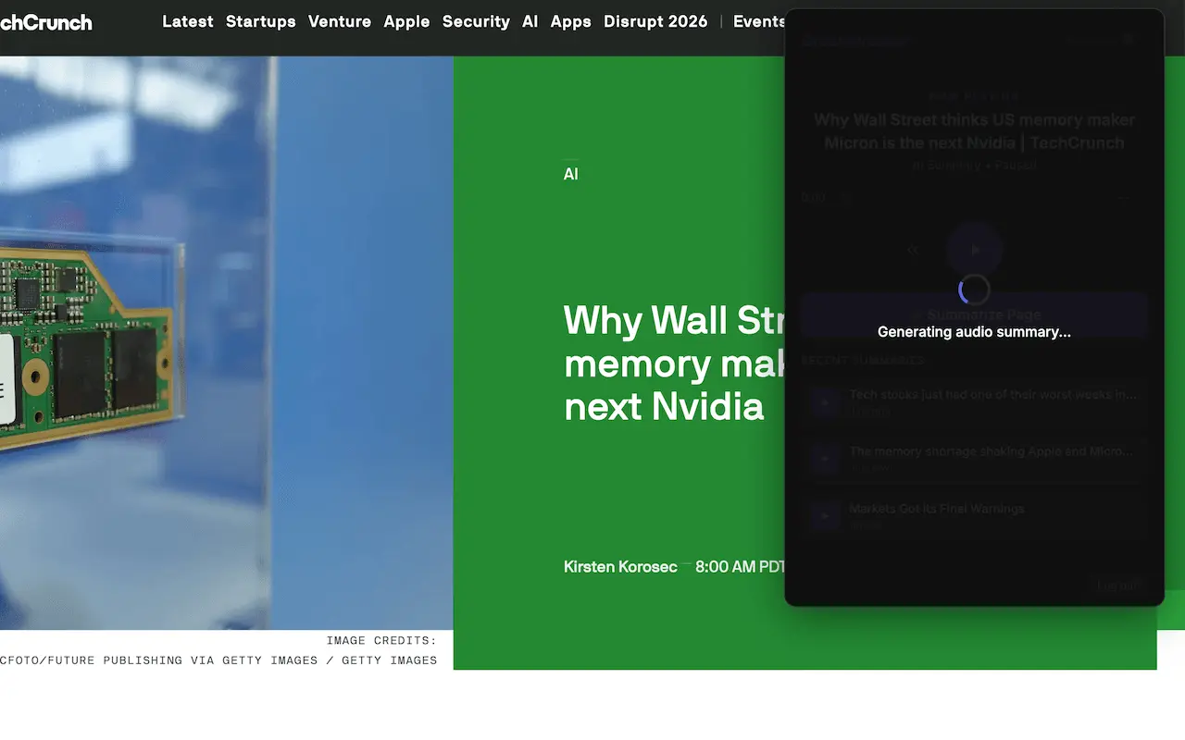Click the dimmed rewind double-arrow icon
The width and height of the screenshot is (1185, 740).
coord(913,250)
